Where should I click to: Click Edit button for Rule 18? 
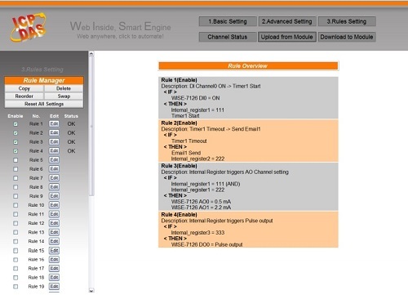[x=54, y=277]
